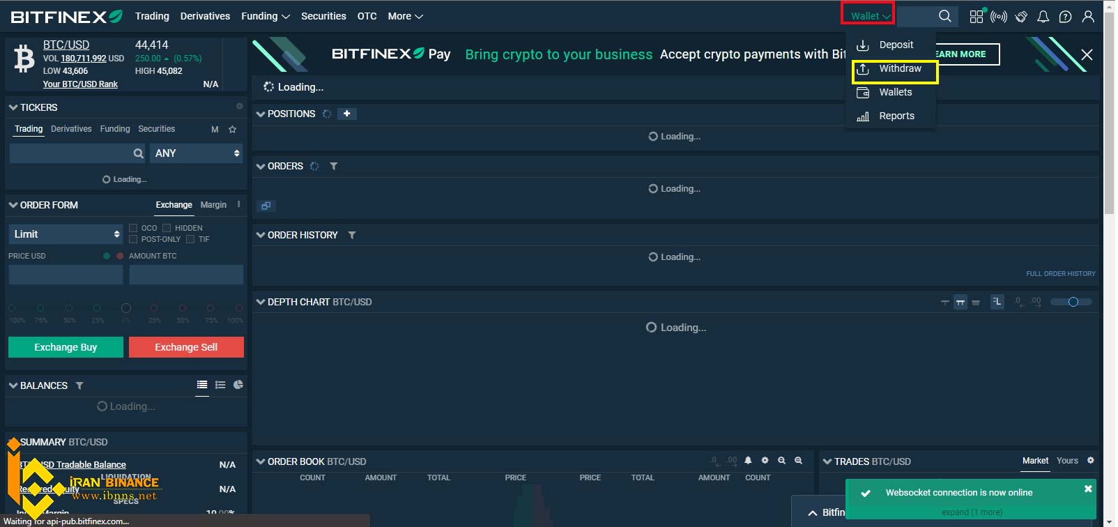The width and height of the screenshot is (1118, 527).
Task: Click the favorites star in Tickers
Action: [x=233, y=129]
